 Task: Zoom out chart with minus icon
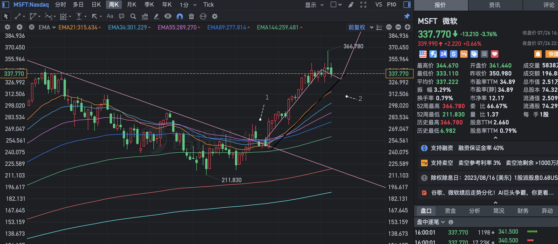click(x=398, y=27)
